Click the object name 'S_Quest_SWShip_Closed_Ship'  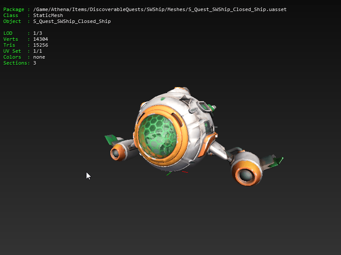coord(72,22)
